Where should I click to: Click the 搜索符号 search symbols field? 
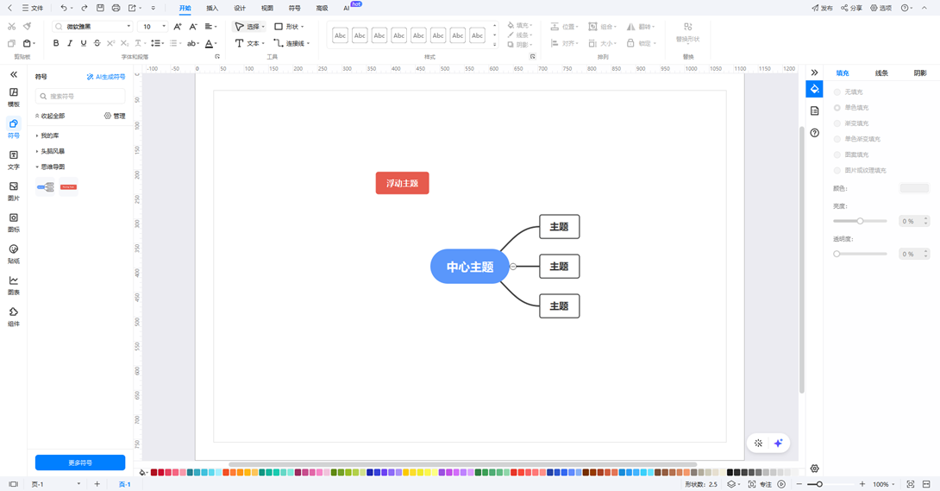(80, 97)
